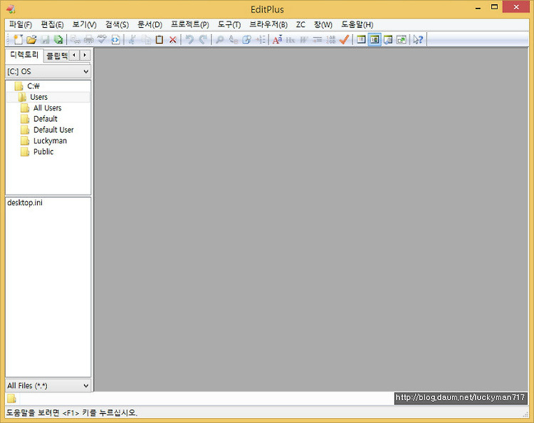
Task: Open the 문서(D) menu
Action: click(x=150, y=24)
